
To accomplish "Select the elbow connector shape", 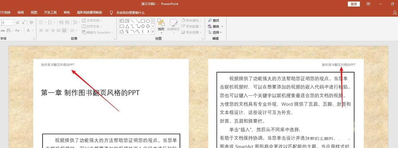I will click(x=132, y=26).
